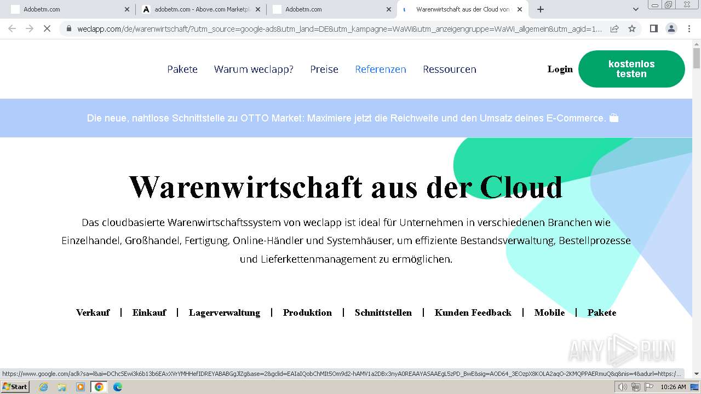Bookmark this page with the star
This screenshot has width=701, height=394.
pyautogui.click(x=632, y=28)
